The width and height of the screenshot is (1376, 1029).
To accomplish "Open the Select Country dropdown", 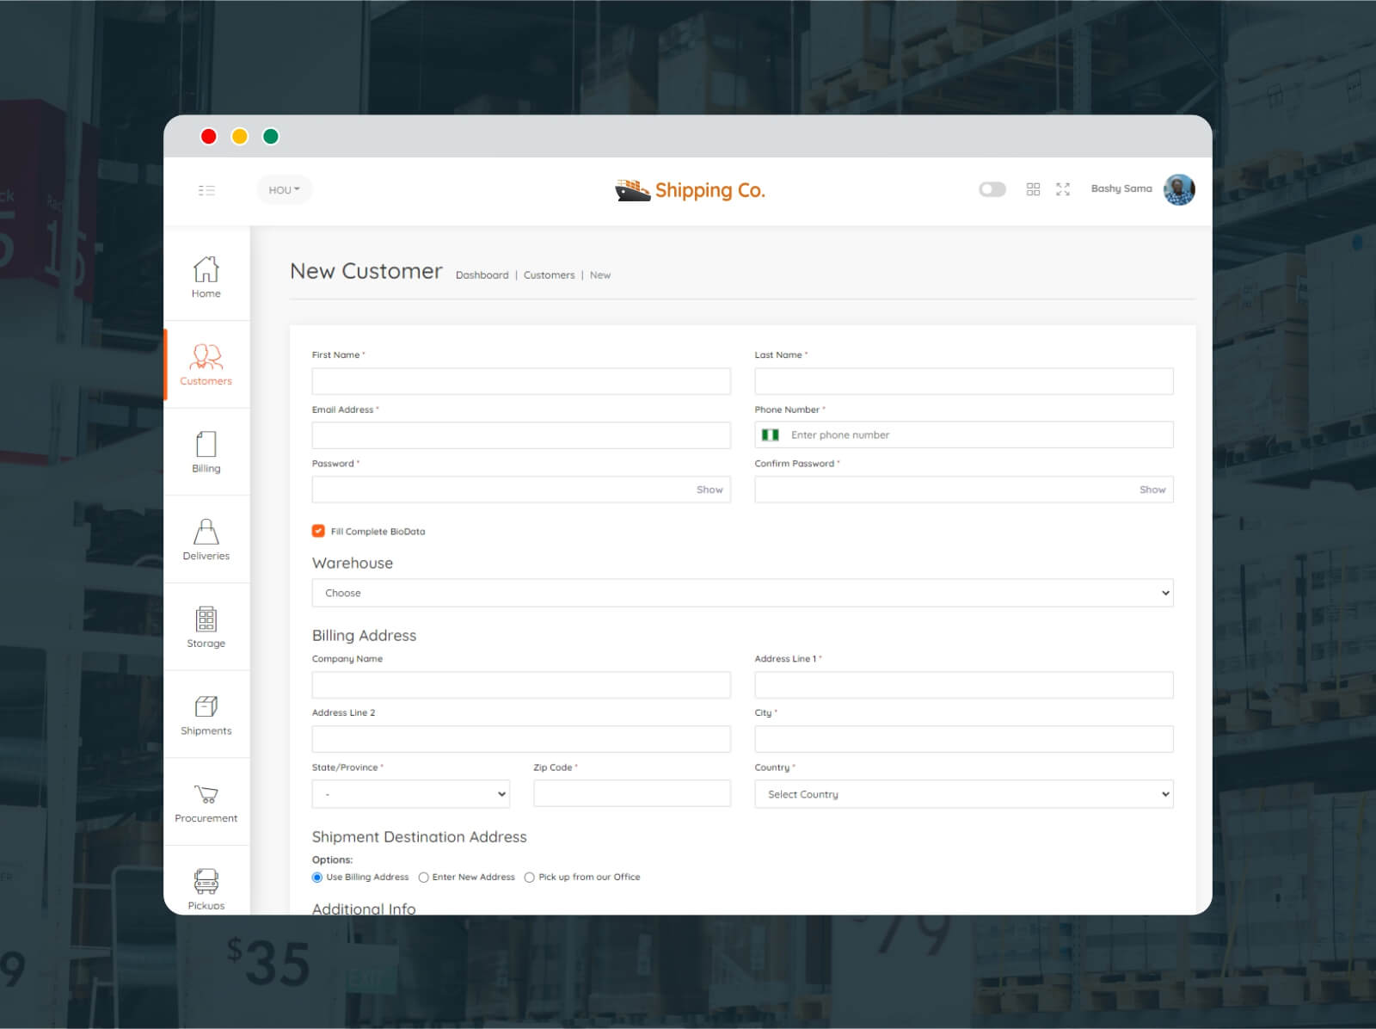I will pyautogui.click(x=964, y=794).
